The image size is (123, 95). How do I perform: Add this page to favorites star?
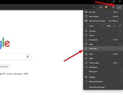coord(94,7)
